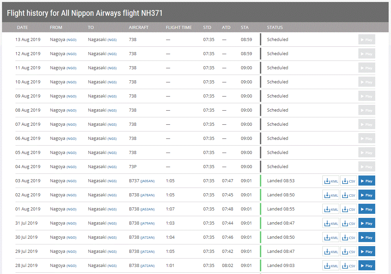Image resolution: width=391 pixels, height=274 pixels.
Task: Select the Landed 09:03 status
Action: [281, 266]
